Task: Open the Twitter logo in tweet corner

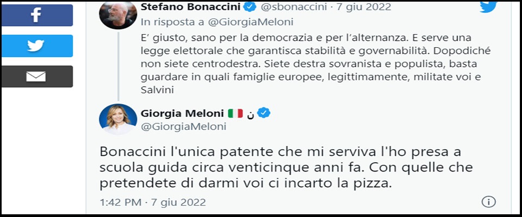Action: pyautogui.click(x=488, y=7)
